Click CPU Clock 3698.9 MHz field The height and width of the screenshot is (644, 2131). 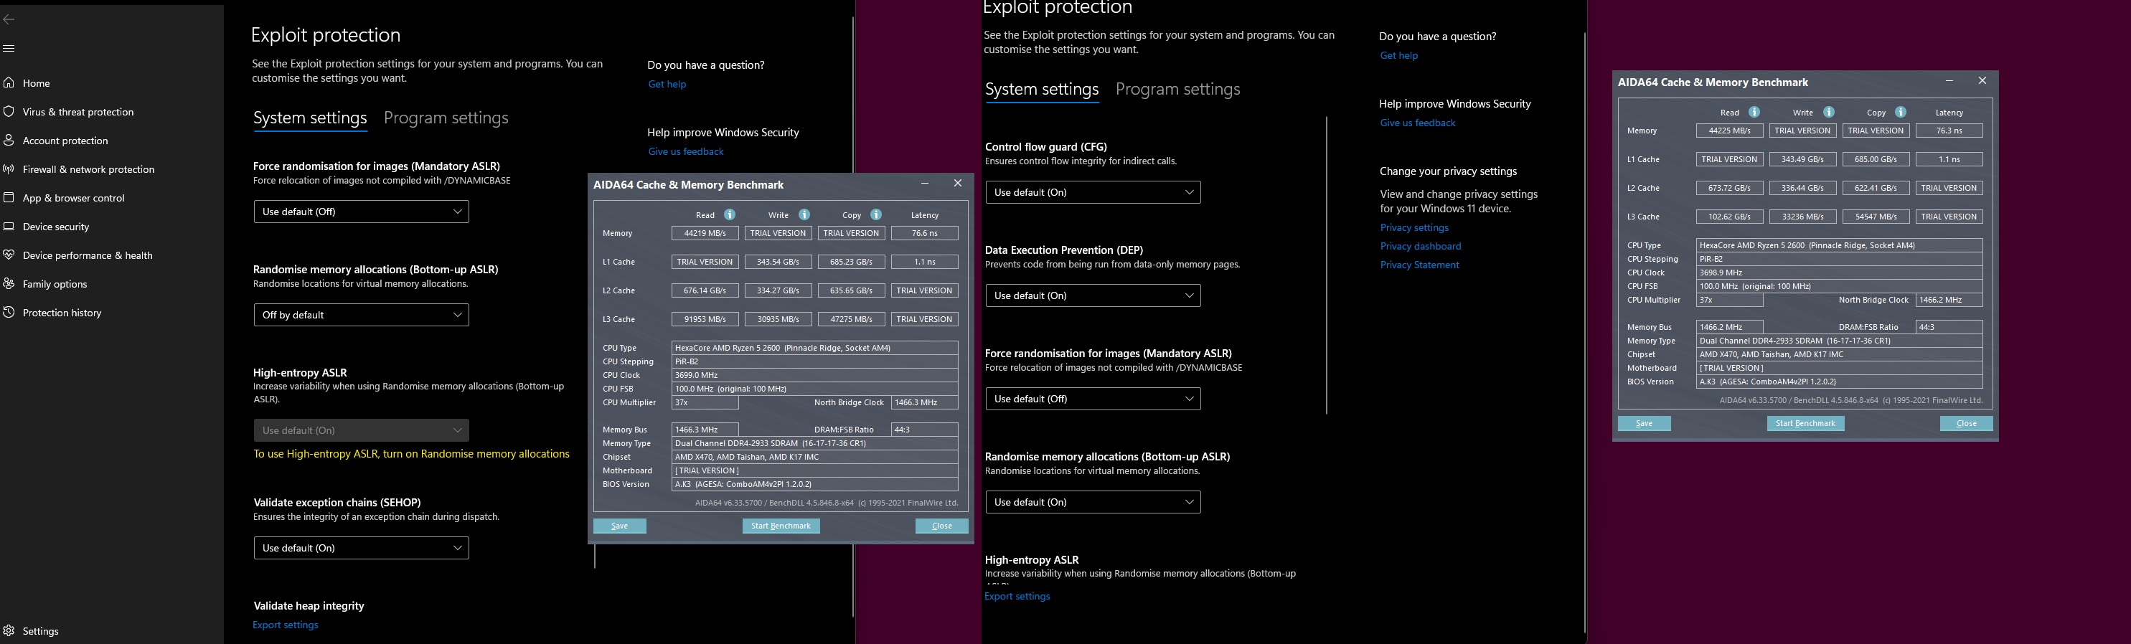pyautogui.click(x=1840, y=273)
